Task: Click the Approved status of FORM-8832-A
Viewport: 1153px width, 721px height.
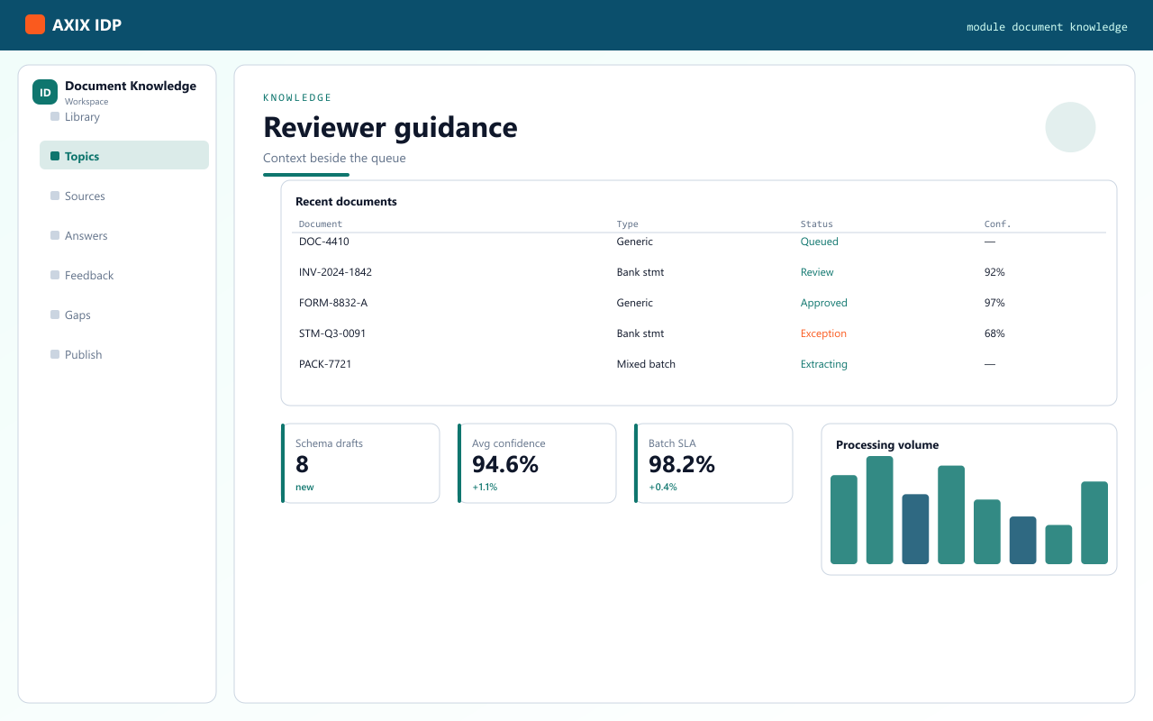Action: (824, 303)
